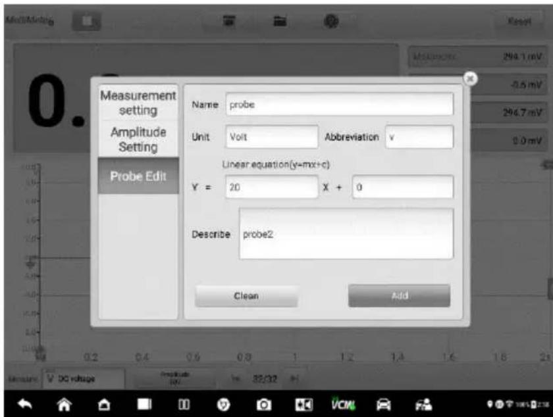This screenshot has height=417, width=553.
Task: Tap the location status icon
Action: coord(490,405)
